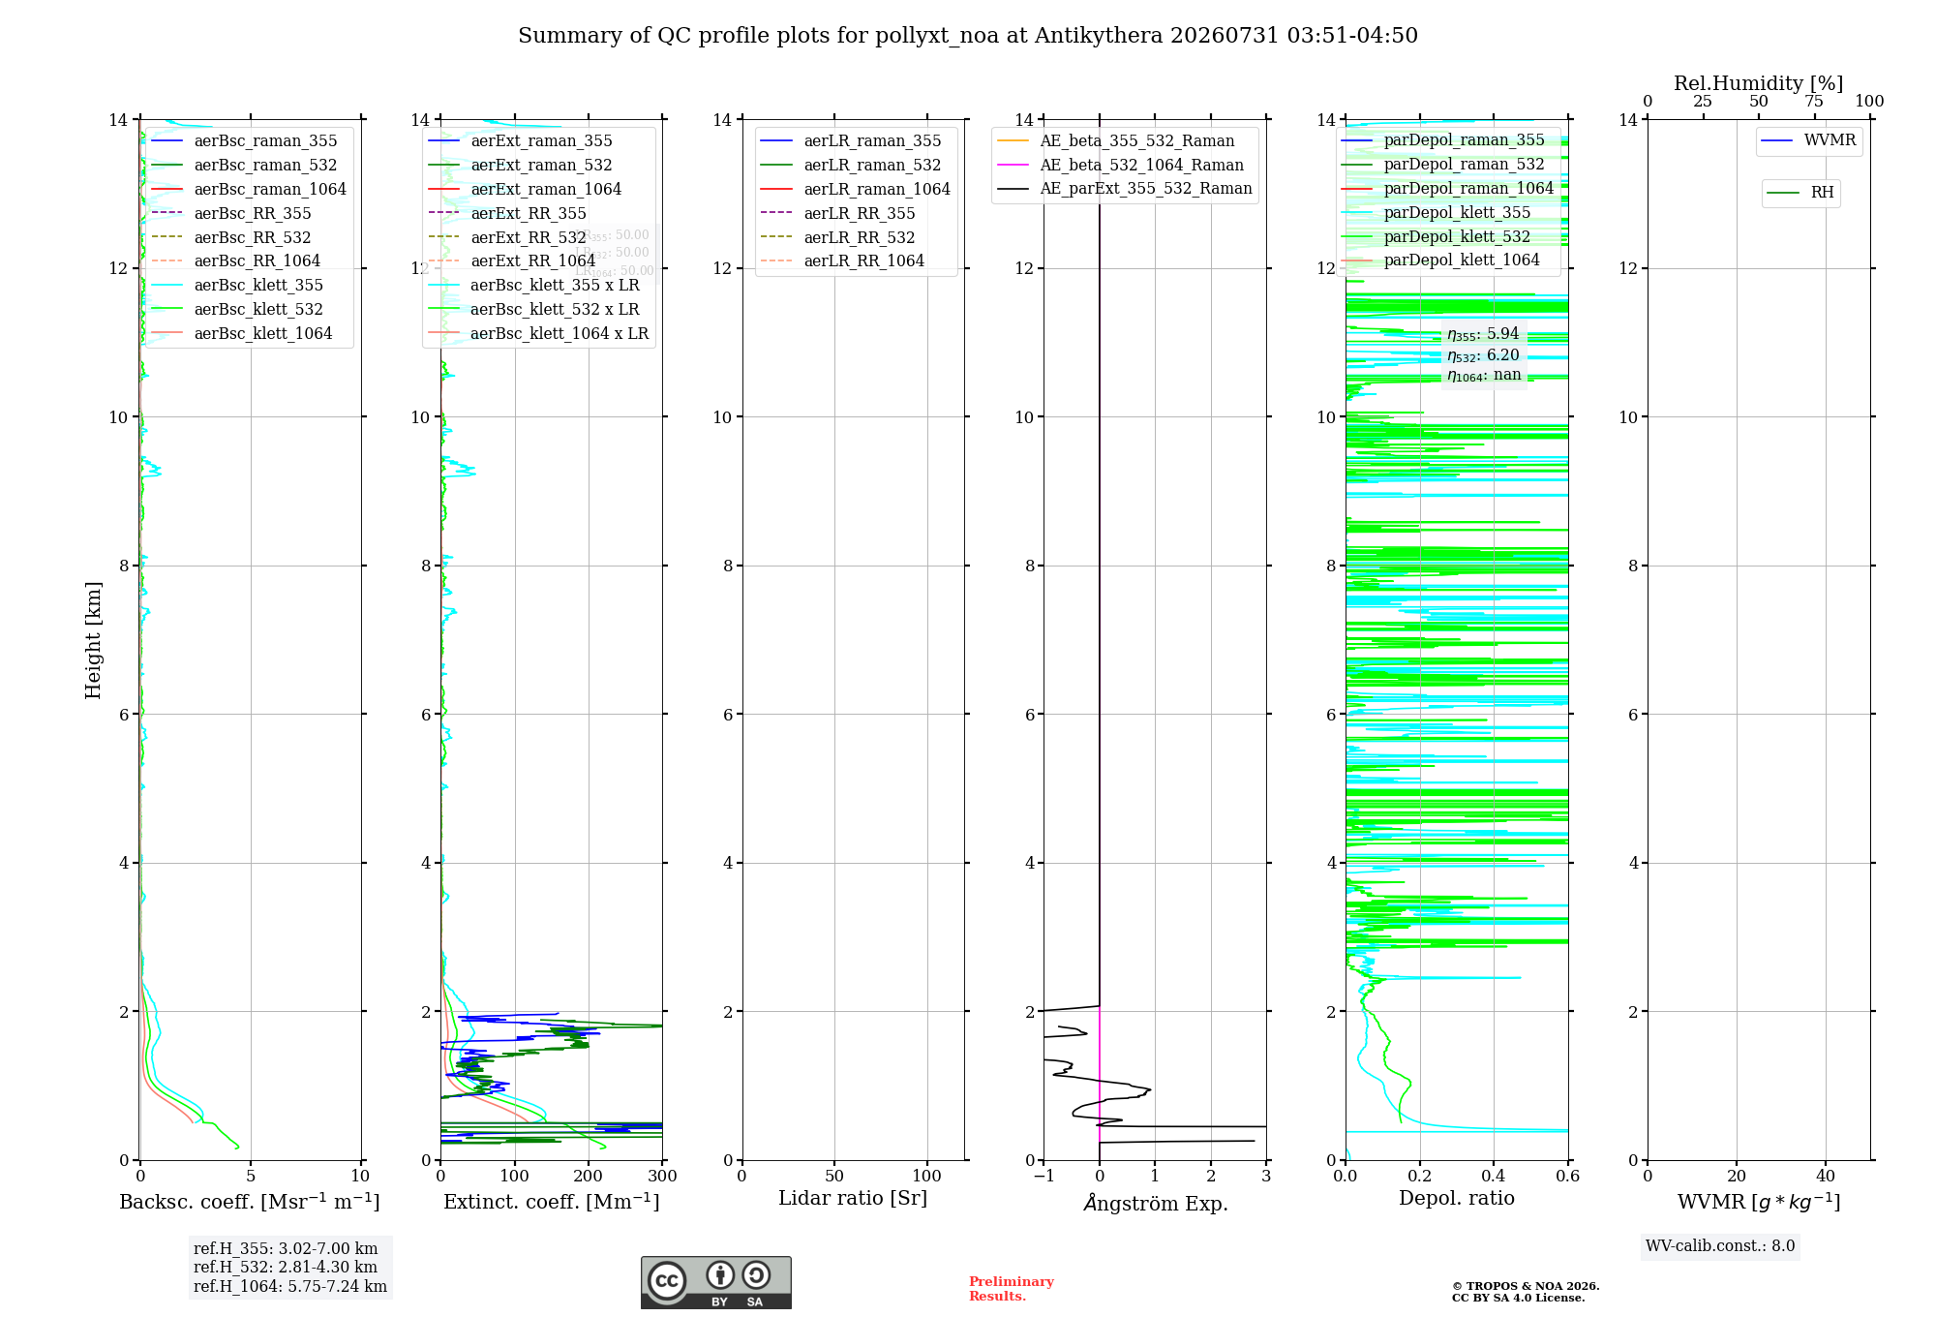Click the BY attribution person icon

[719, 1274]
